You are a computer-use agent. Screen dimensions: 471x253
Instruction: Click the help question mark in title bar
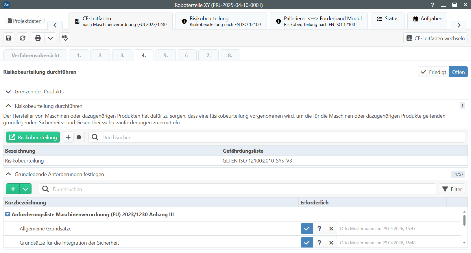[433, 5]
